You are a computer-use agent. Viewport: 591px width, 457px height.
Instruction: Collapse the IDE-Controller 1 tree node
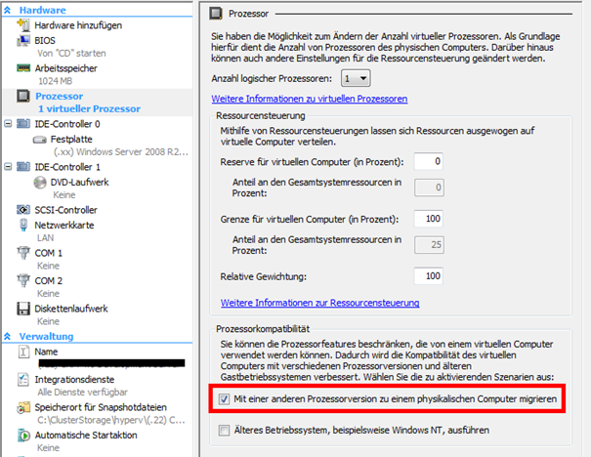[x=8, y=167]
